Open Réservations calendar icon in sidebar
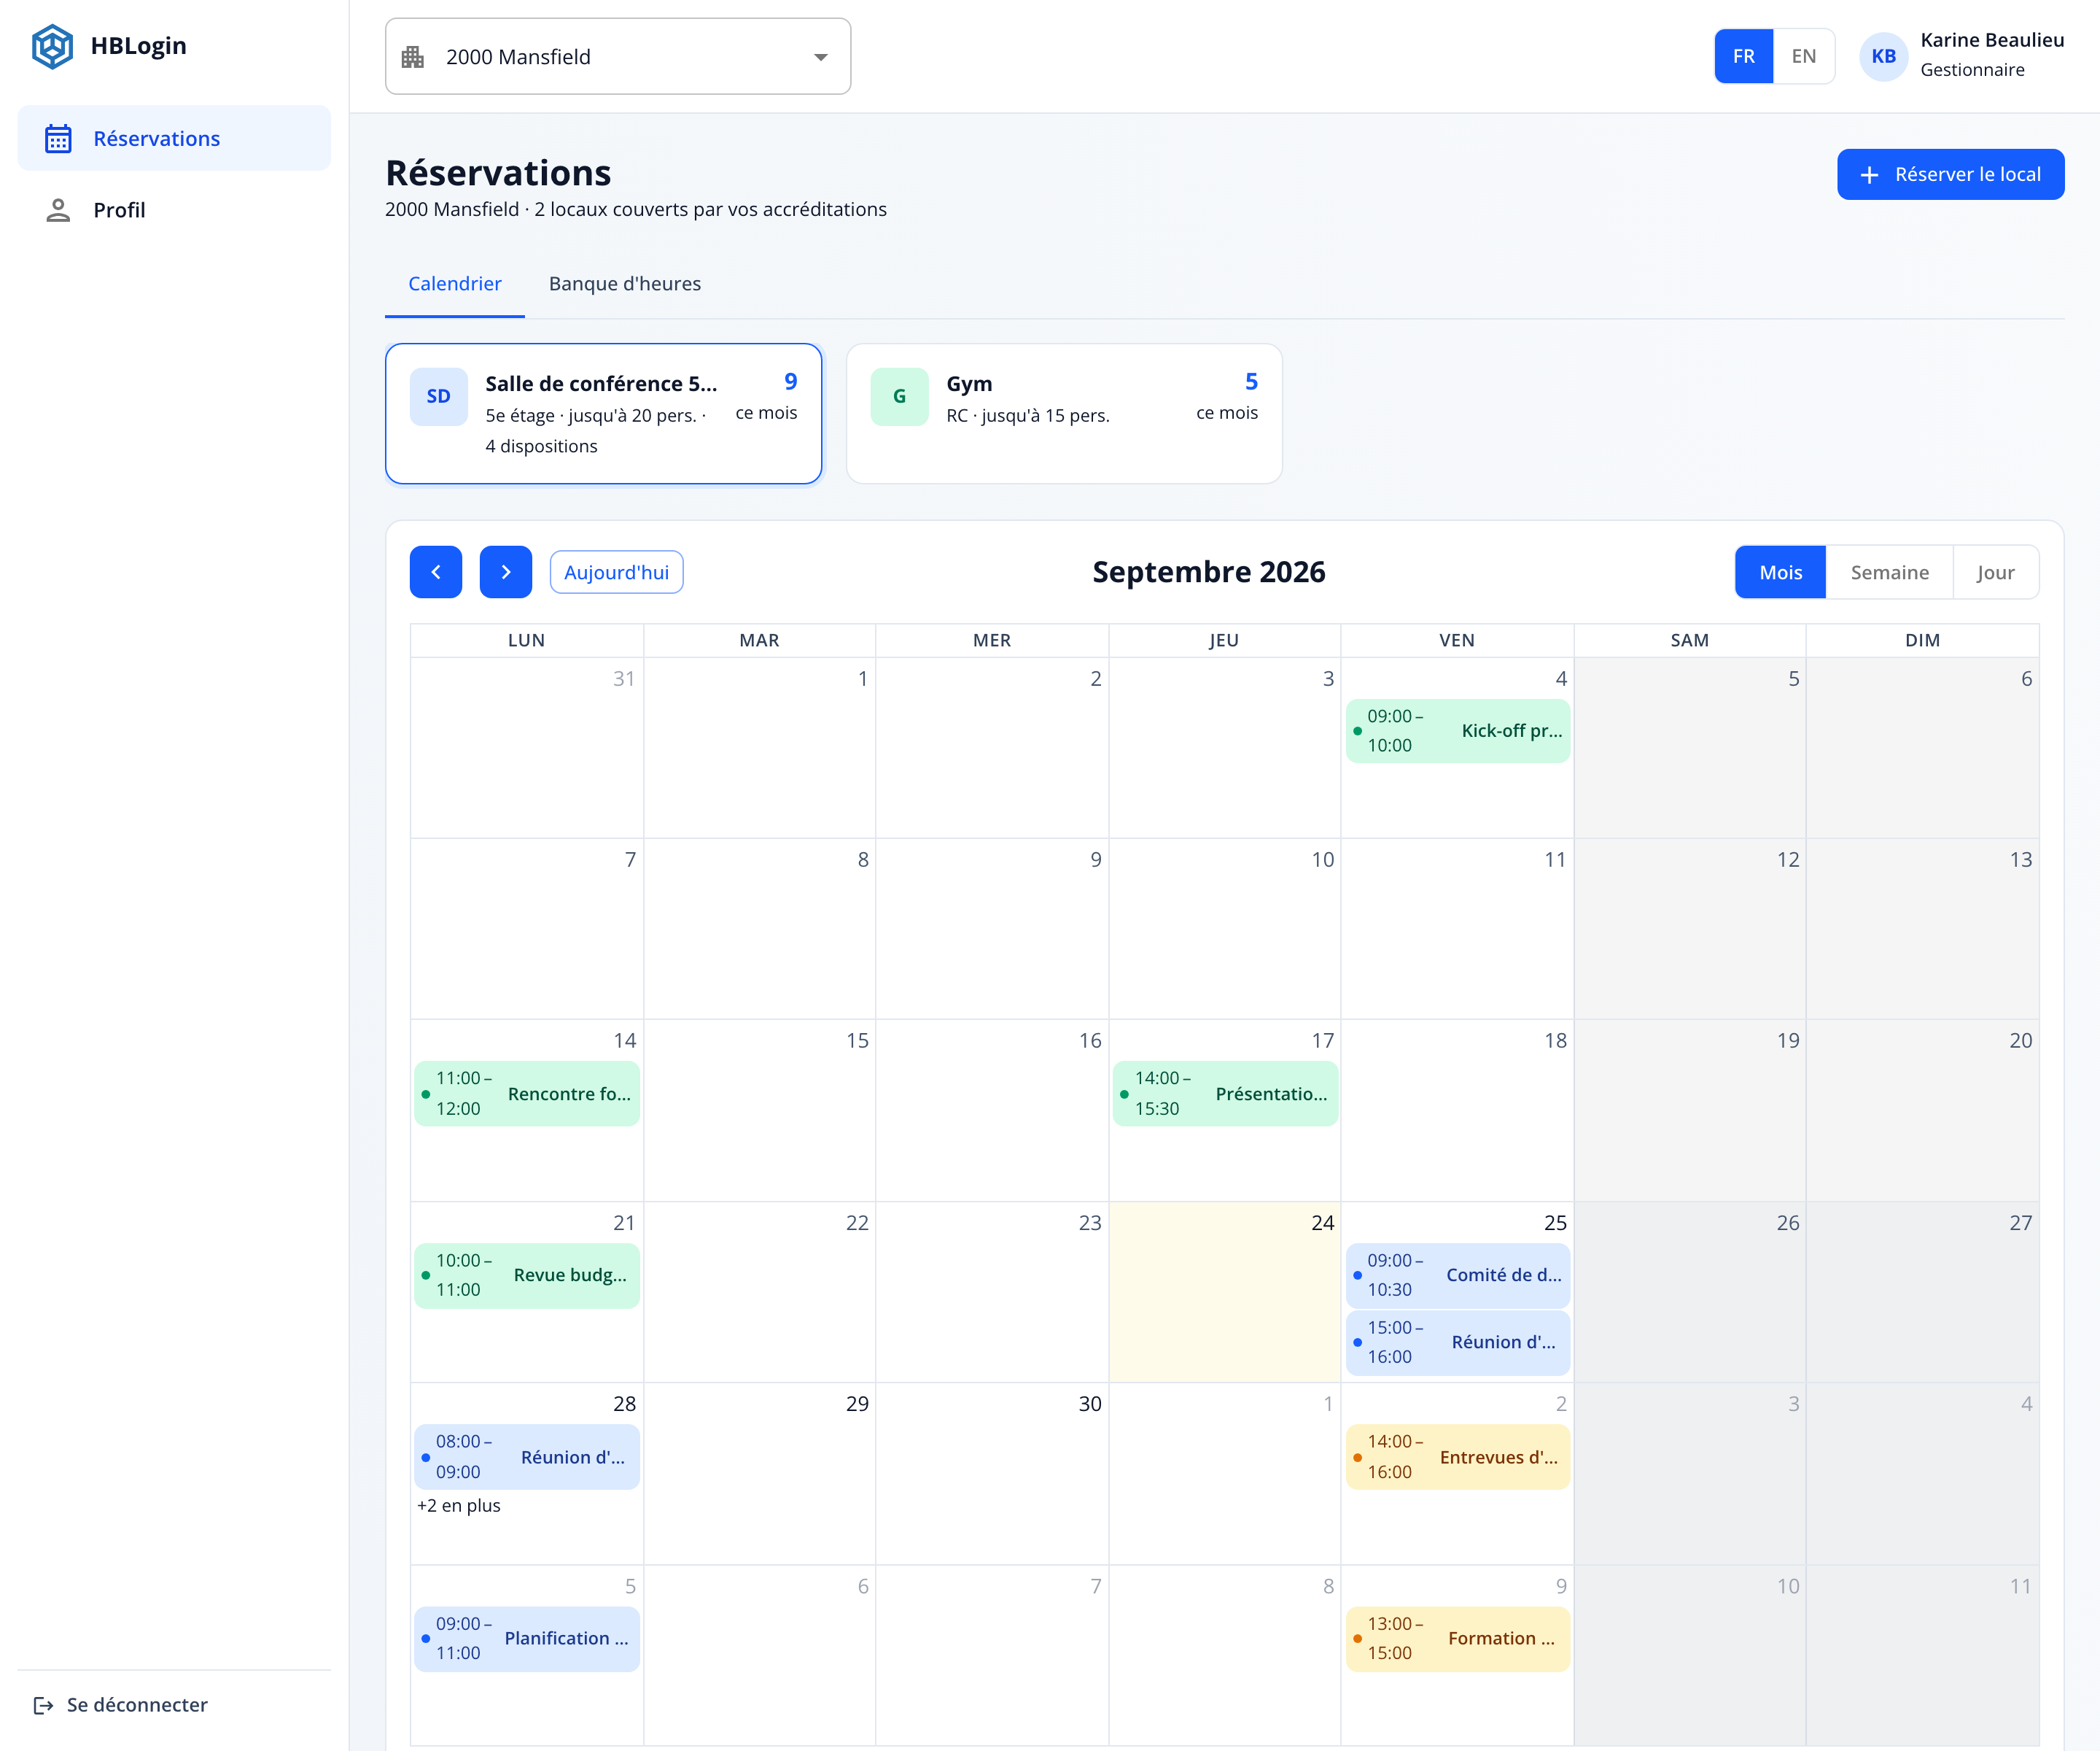 58,138
